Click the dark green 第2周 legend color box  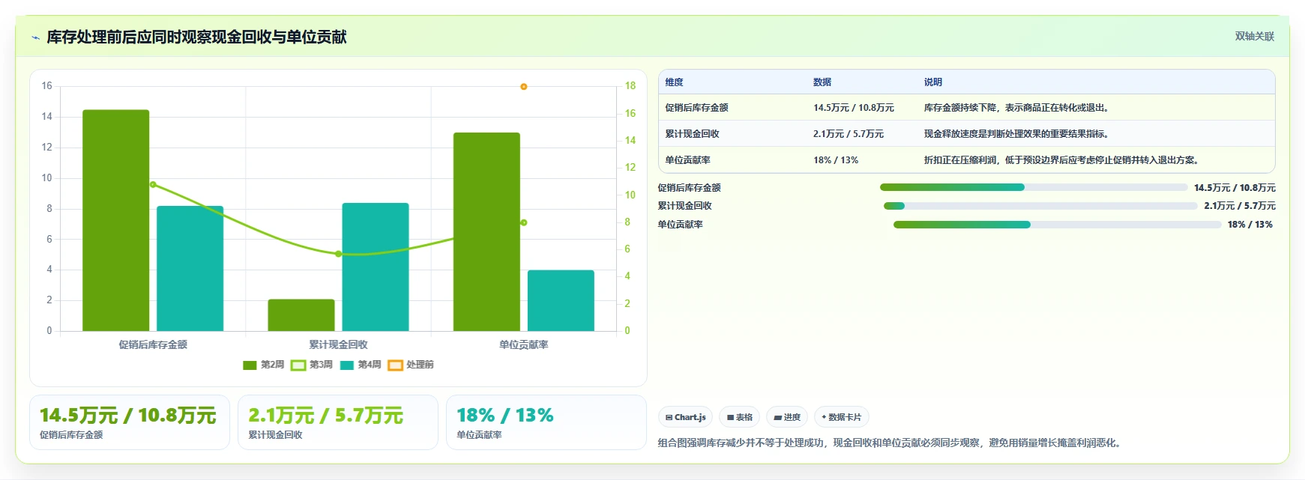250,365
